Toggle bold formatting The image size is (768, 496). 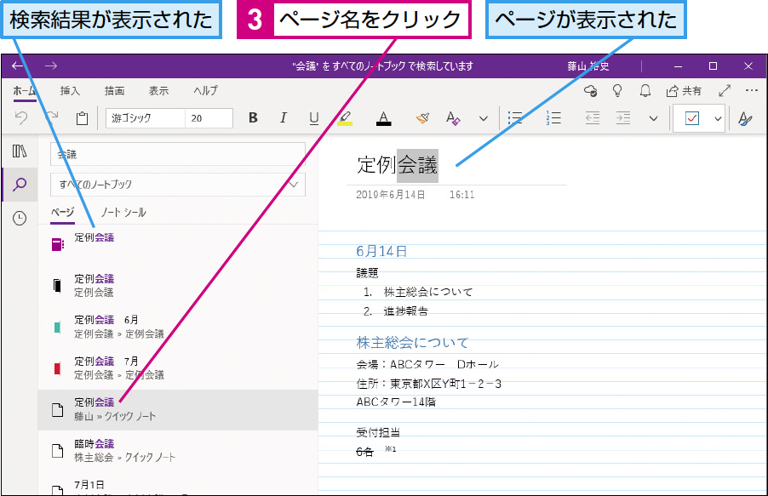pyautogui.click(x=253, y=118)
